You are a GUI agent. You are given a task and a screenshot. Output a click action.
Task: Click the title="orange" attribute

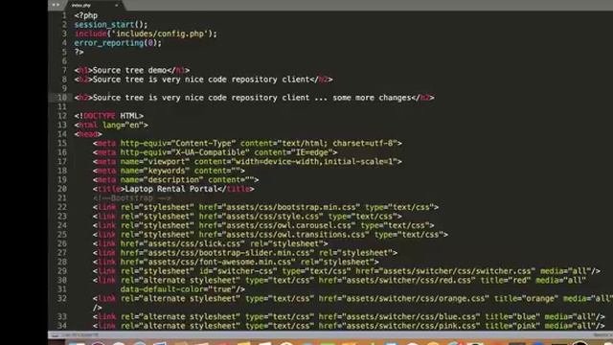(x=526, y=298)
